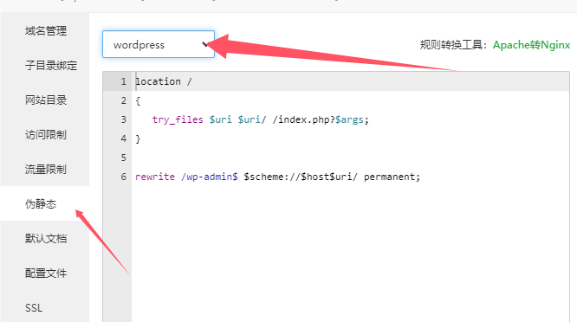
Task: Click the closing brace on line 4
Action: pos(138,139)
